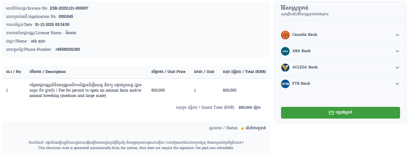Click the invoice number ESB-20251121-000007
410x160 pixels.
point(69,8)
